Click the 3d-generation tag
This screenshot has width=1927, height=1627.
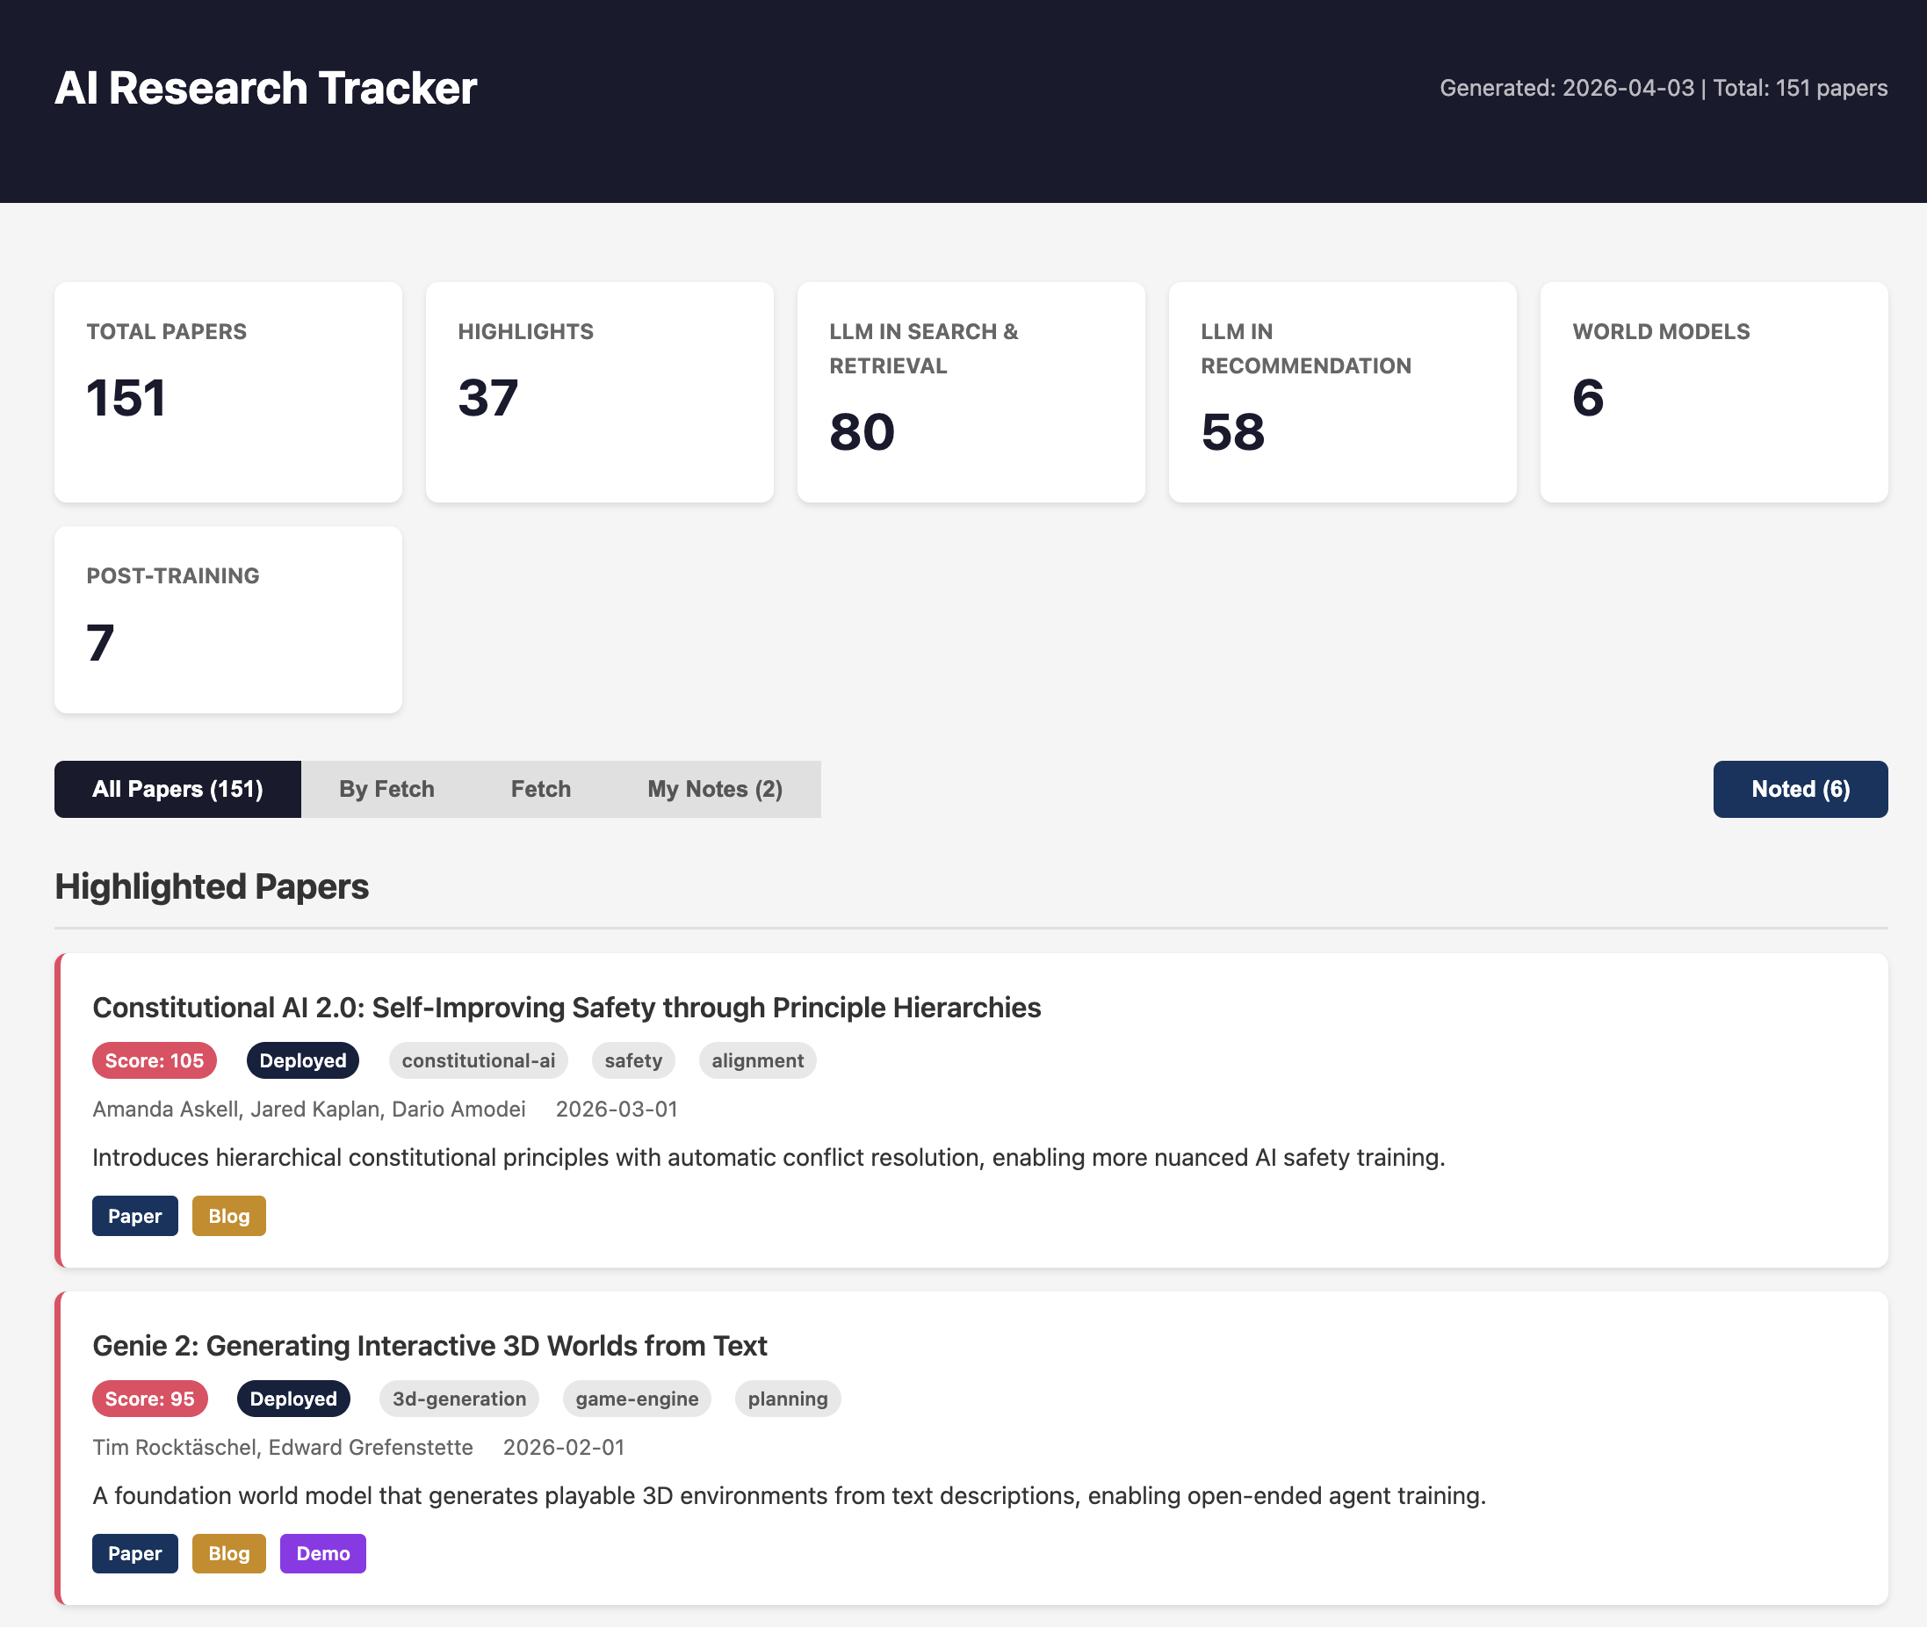(459, 1399)
